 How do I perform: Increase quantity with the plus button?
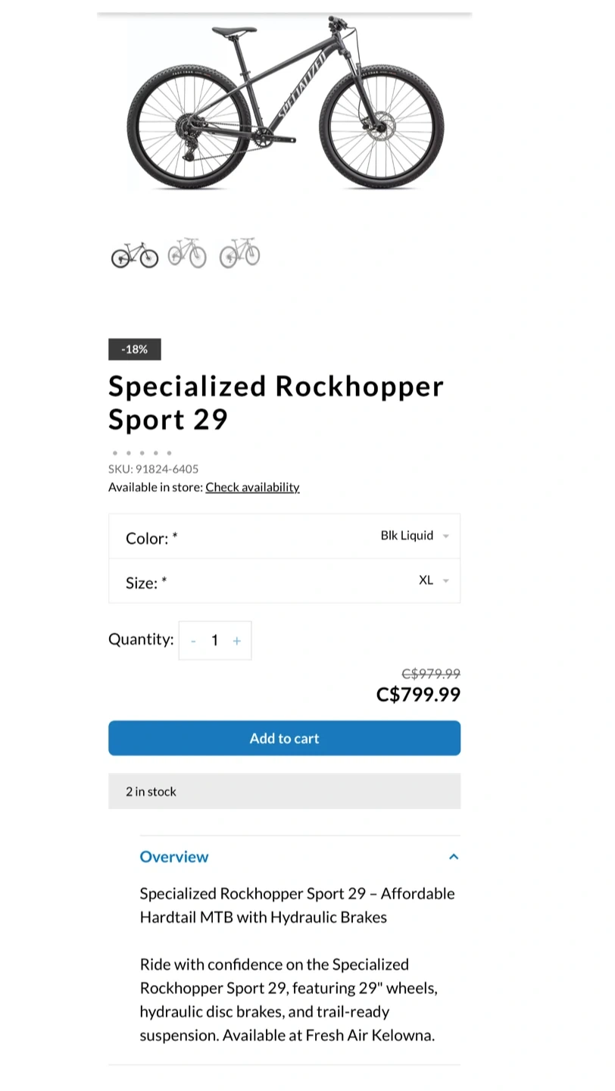point(237,641)
